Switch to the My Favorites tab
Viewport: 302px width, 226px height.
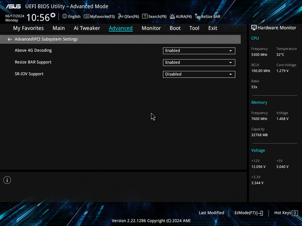click(28, 28)
